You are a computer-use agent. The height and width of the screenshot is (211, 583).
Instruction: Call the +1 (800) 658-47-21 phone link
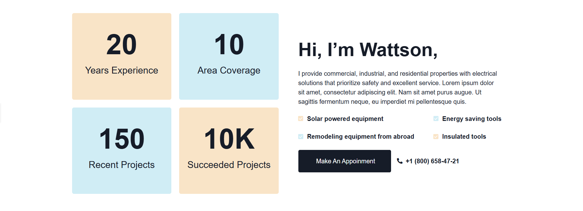click(x=432, y=161)
